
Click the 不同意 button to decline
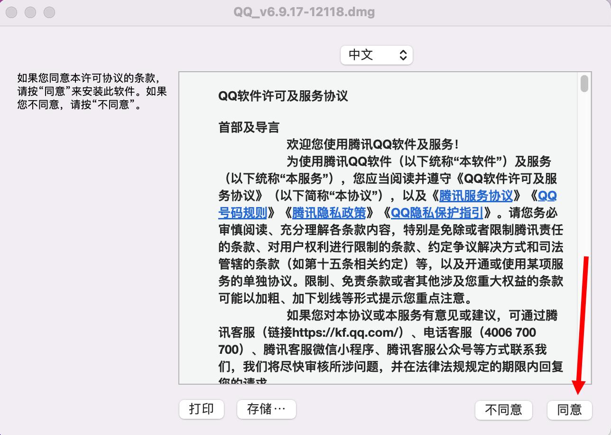(x=503, y=410)
